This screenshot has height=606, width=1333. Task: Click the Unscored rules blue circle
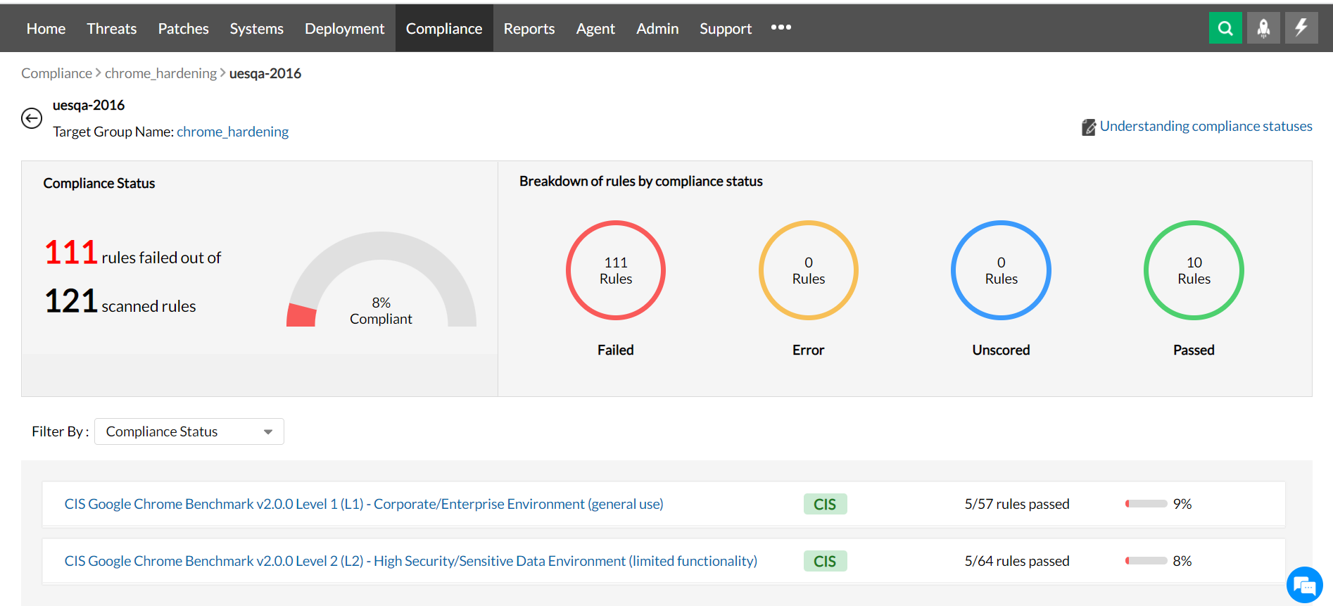coord(1001,270)
